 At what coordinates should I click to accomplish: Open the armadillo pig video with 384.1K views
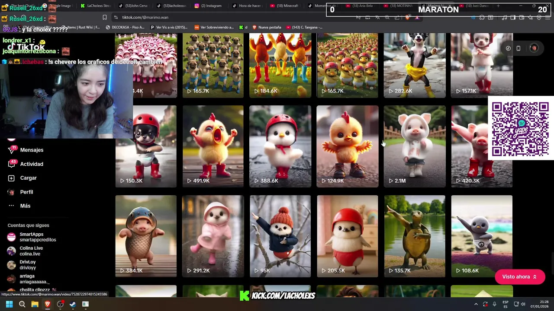coord(146,236)
